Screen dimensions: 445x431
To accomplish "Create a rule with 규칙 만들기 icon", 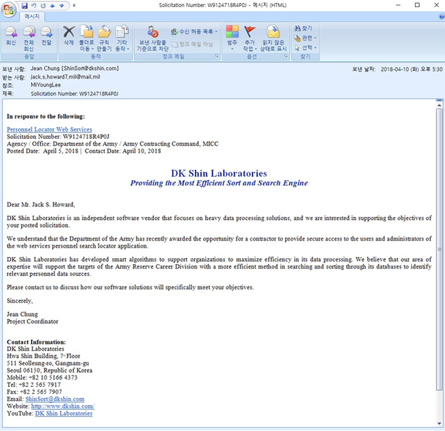I will pos(104,37).
